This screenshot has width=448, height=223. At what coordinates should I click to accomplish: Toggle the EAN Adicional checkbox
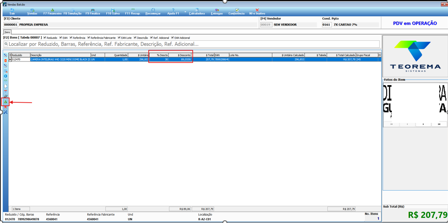pyautogui.click(x=172, y=38)
